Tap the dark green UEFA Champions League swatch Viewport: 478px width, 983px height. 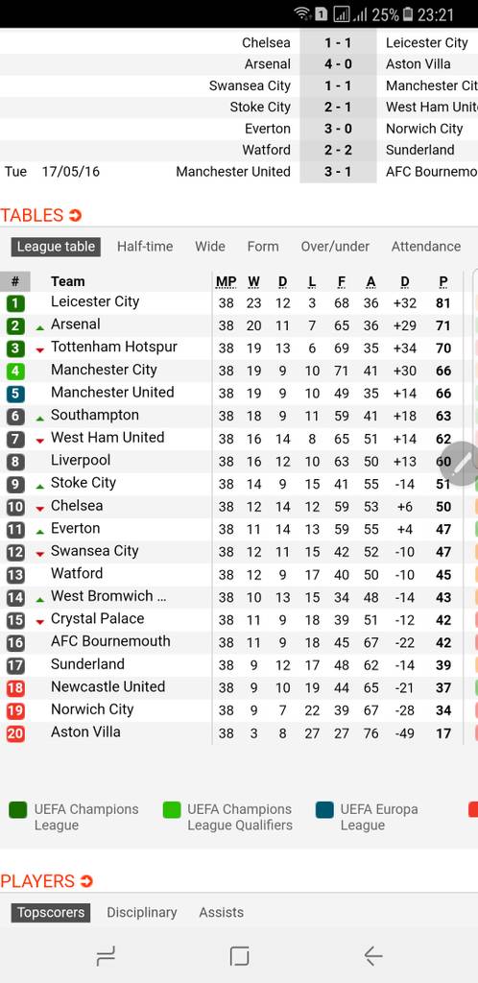coord(18,810)
